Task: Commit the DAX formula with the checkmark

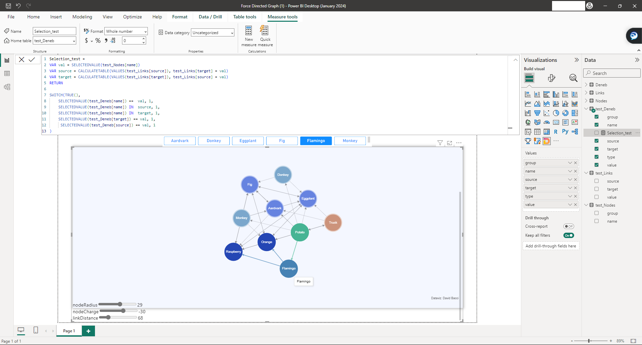Action: coord(32,60)
